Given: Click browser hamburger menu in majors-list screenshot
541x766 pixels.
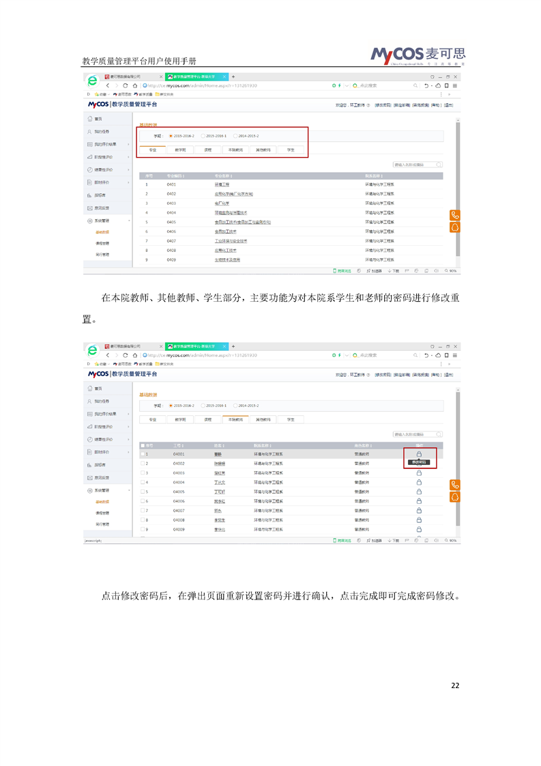Looking at the screenshot, I should coord(454,85).
